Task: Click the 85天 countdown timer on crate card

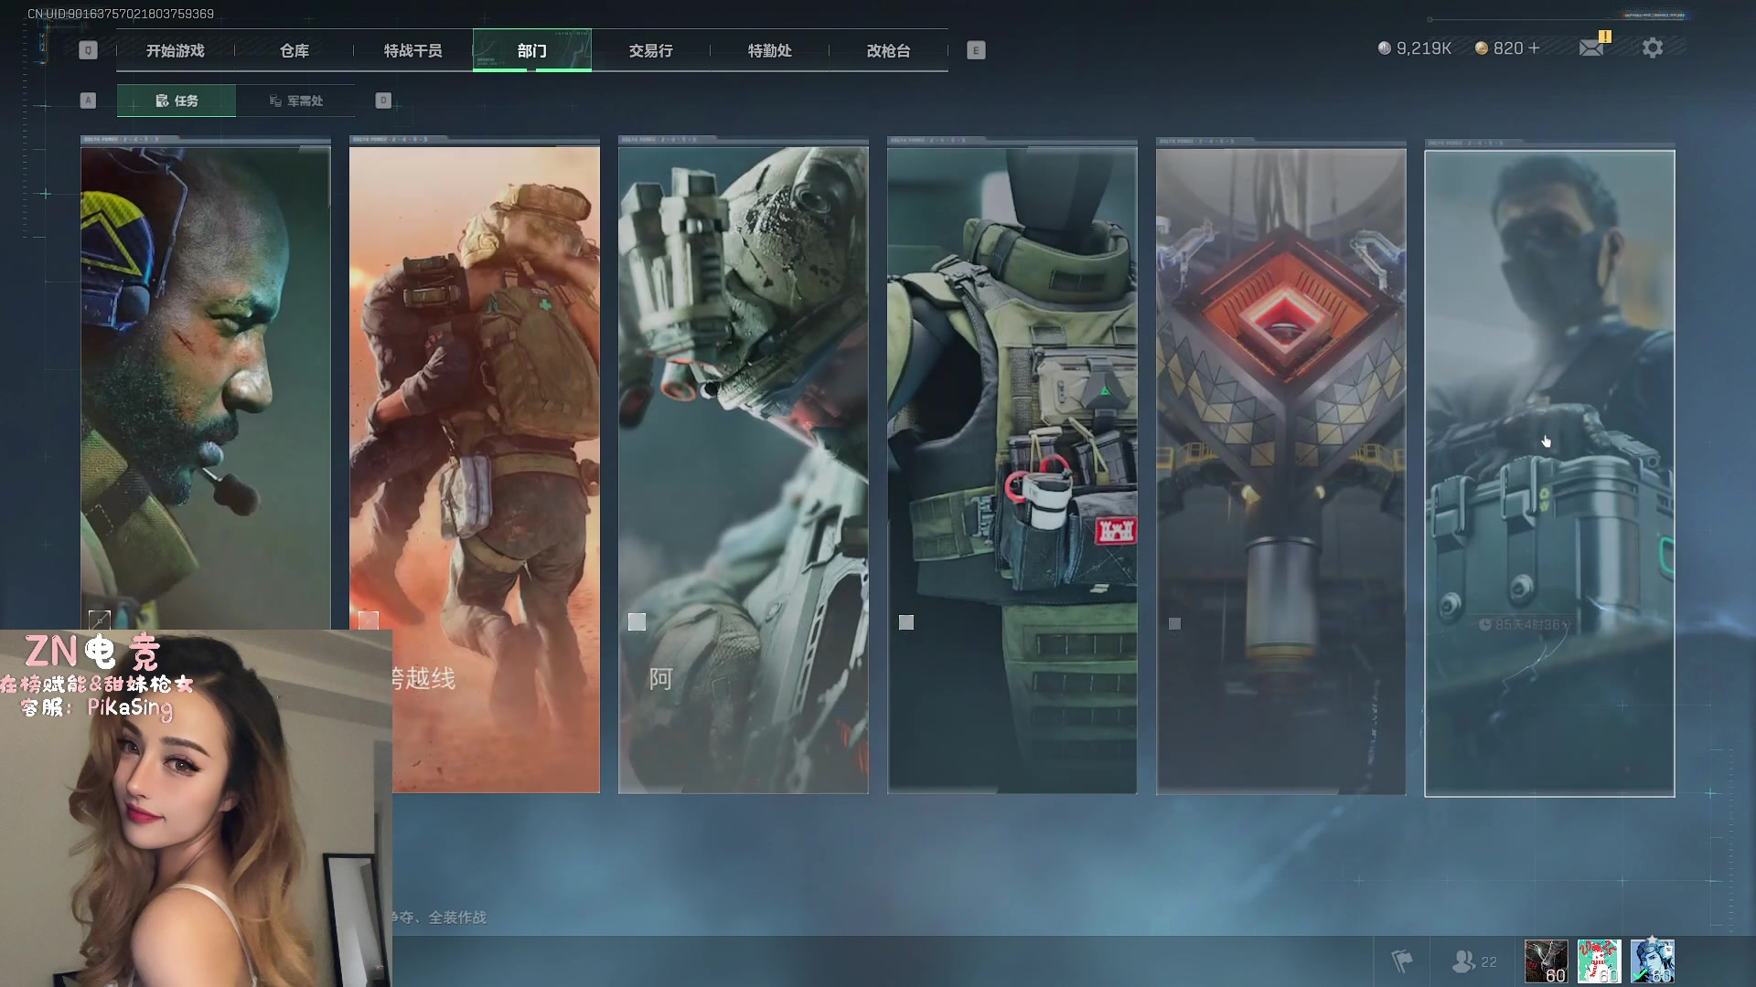Action: [1525, 625]
